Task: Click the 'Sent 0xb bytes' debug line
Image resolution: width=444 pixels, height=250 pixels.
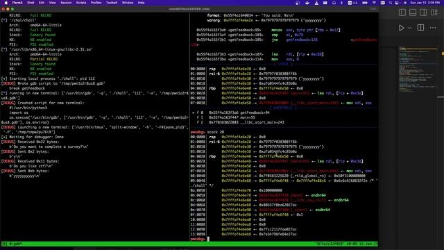Action: 25,171
